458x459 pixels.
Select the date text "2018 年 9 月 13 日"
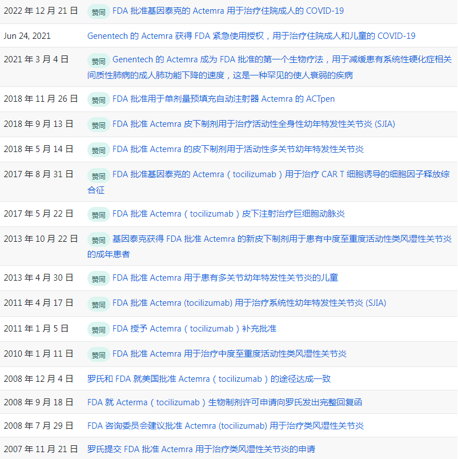(x=38, y=124)
